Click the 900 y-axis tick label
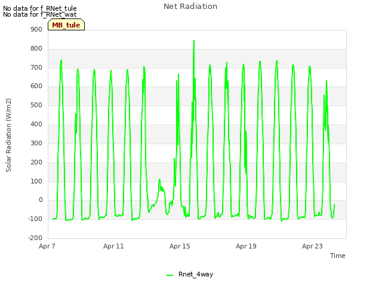This screenshot has width=382, height=286. click(x=36, y=29)
